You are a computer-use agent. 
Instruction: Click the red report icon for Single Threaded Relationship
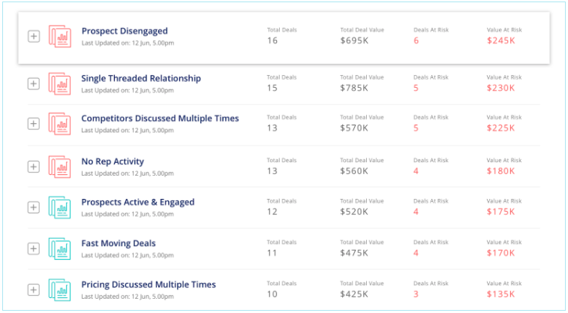(60, 83)
